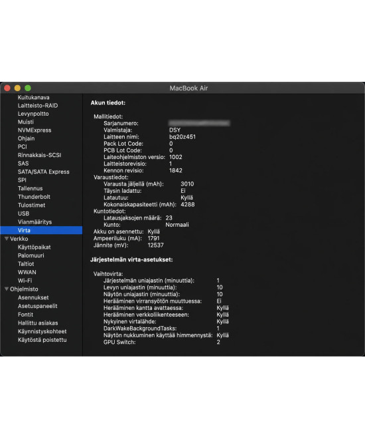Click the red close window button
This screenshot has height=439, width=365.
tap(7, 88)
